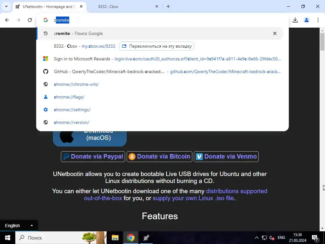The height and width of the screenshot is (244, 325).
Task: Click the flask icon next to chrome://flags/
Action: tap(46, 97)
